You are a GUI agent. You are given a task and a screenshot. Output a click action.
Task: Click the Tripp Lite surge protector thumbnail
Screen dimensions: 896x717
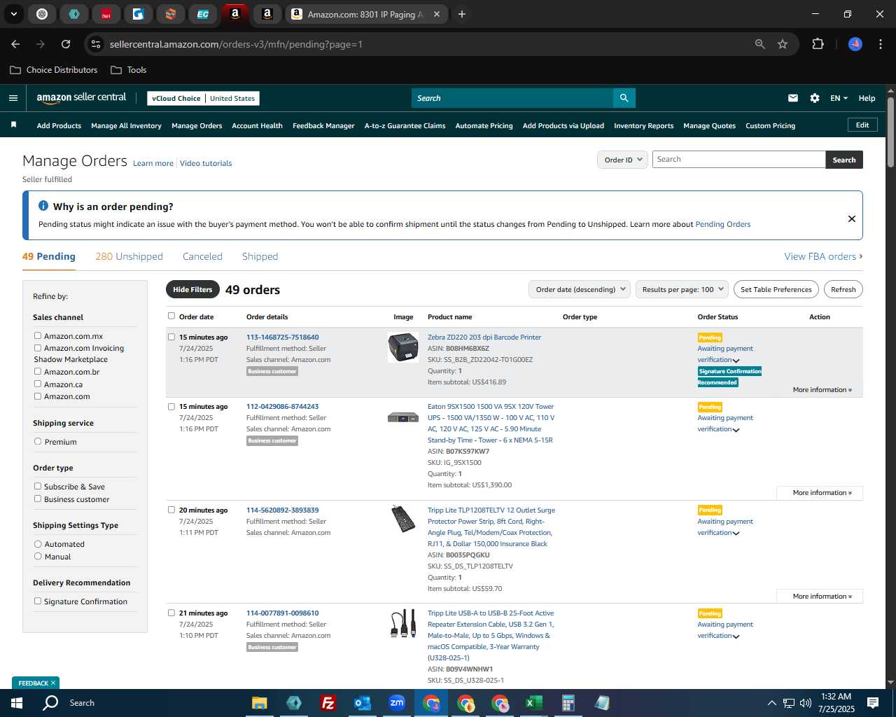pos(403,519)
